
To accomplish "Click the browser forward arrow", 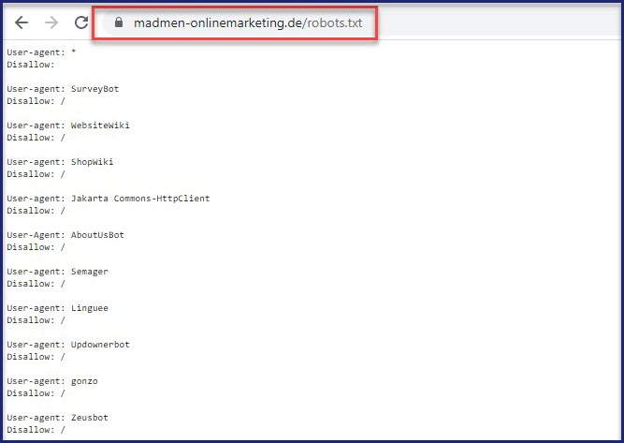I will [x=51, y=22].
